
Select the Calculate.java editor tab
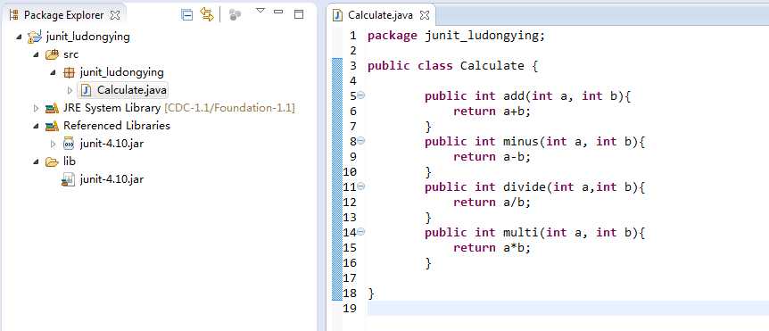(x=381, y=15)
